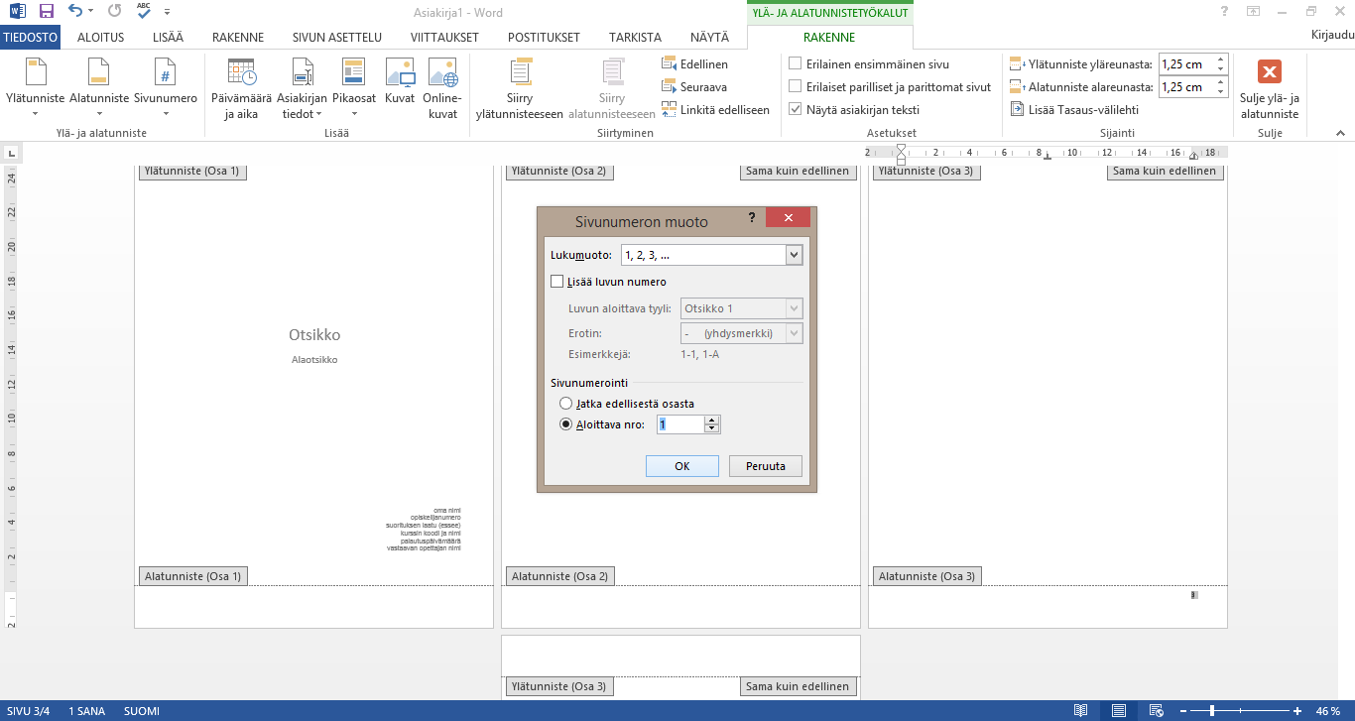The image size is (1355, 721).
Task: Switch to the TARKISTA tab
Action: tap(636, 38)
